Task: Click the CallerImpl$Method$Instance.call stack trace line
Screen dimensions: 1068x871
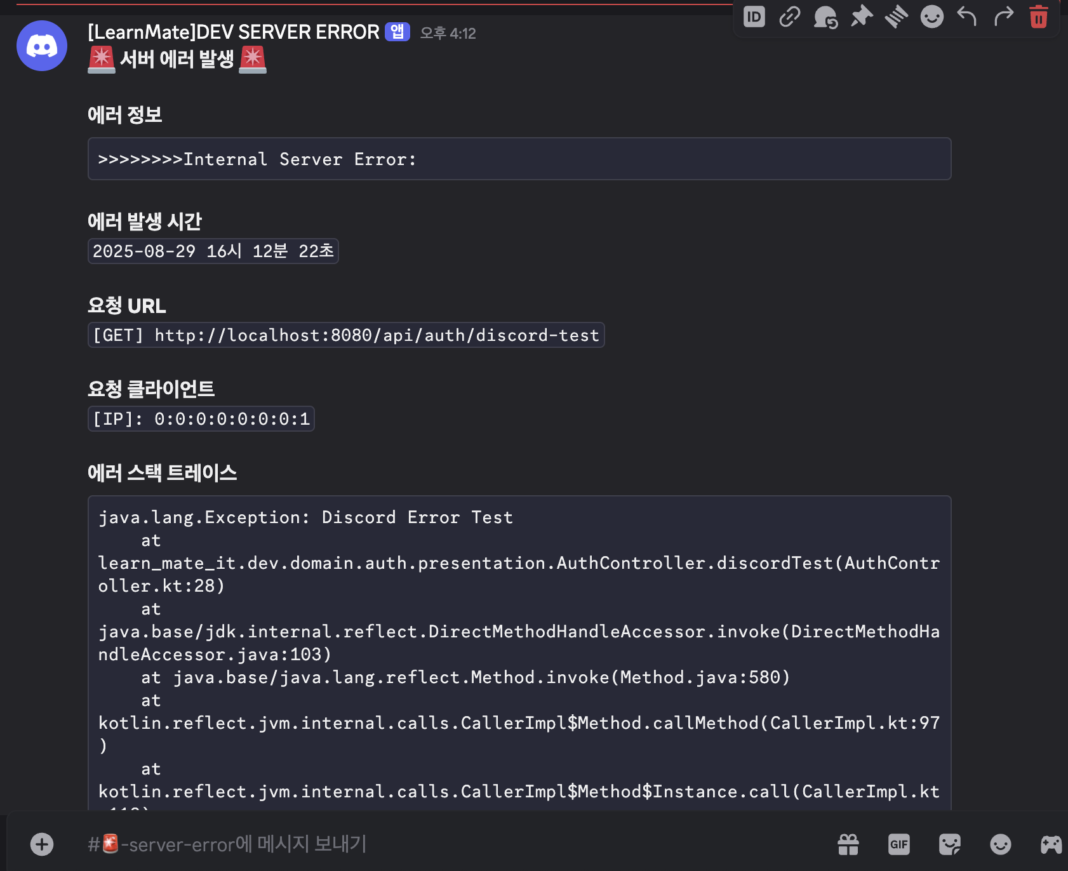Action: click(x=519, y=792)
